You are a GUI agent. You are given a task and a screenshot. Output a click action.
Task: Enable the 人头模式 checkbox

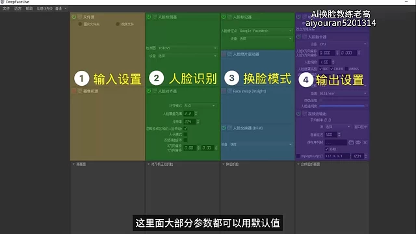point(185,135)
